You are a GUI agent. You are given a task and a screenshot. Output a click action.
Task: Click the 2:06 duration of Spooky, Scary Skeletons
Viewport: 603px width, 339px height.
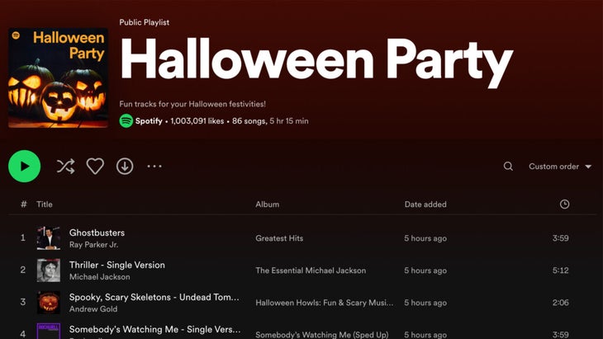(560, 303)
